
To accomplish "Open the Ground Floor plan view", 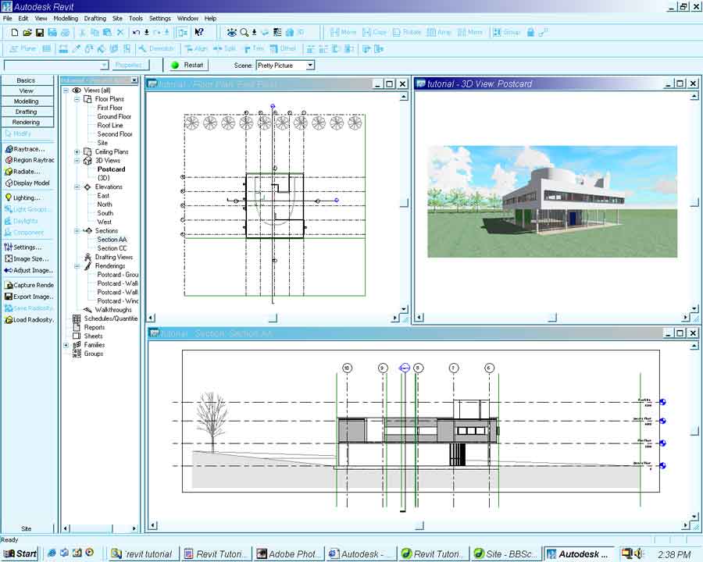I will click(114, 116).
